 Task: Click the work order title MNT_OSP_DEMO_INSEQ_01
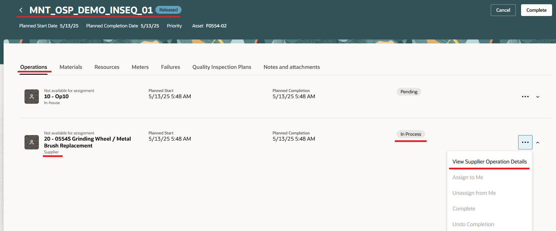coord(91,10)
